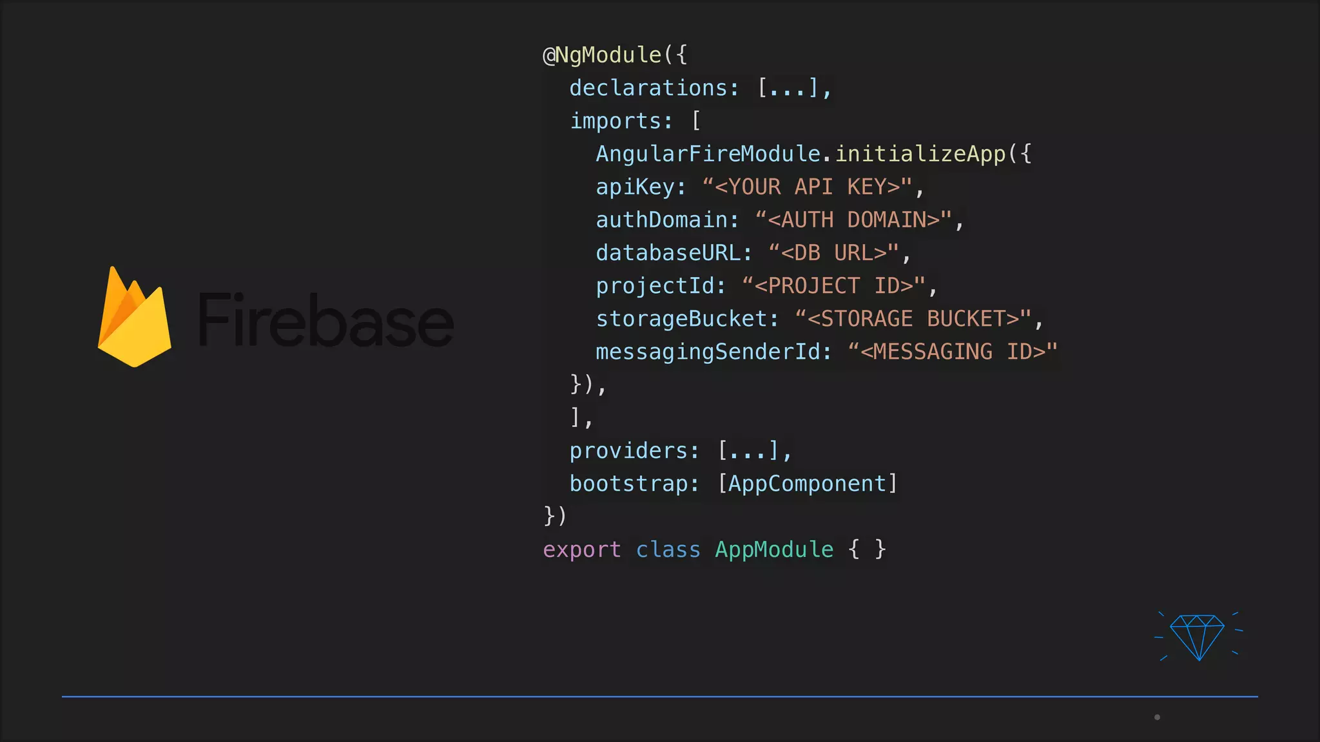Click the databaseURL "<DB URL>" line
The height and width of the screenshot is (742, 1320).
pos(753,253)
